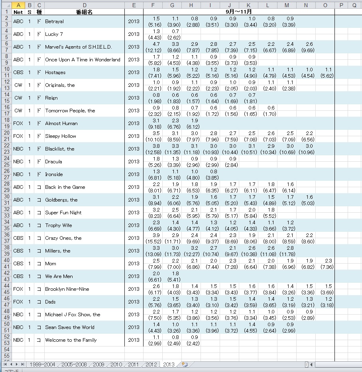Select the 'Brooklyn Nine-Nine' cell
This screenshot has height=372, width=362.
(85, 289)
